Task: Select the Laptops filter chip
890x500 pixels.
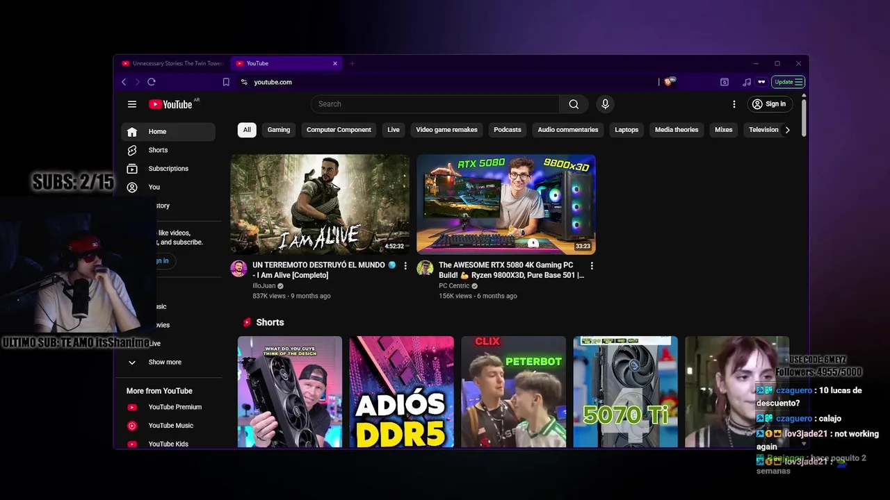Action: (x=626, y=130)
